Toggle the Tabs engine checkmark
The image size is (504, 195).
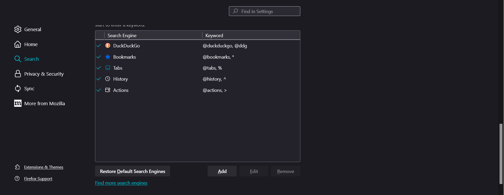tap(99, 68)
